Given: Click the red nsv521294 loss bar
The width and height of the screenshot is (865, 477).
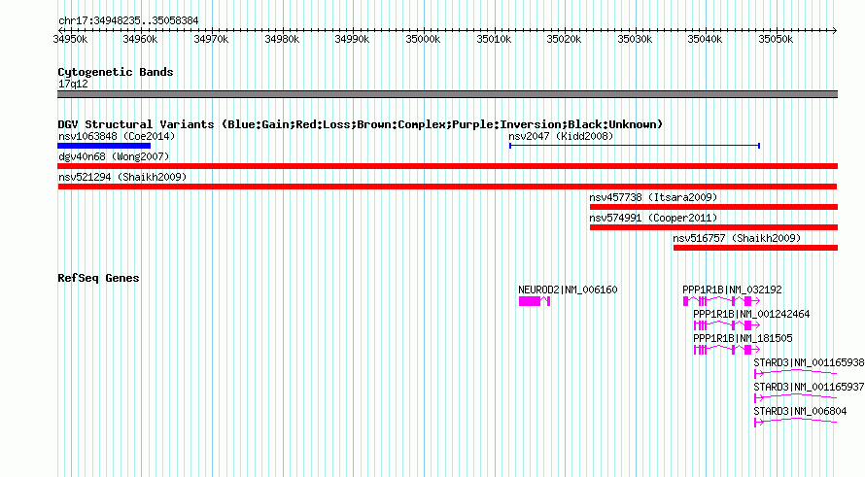Looking at the screenshot, I should click(447, 187).
